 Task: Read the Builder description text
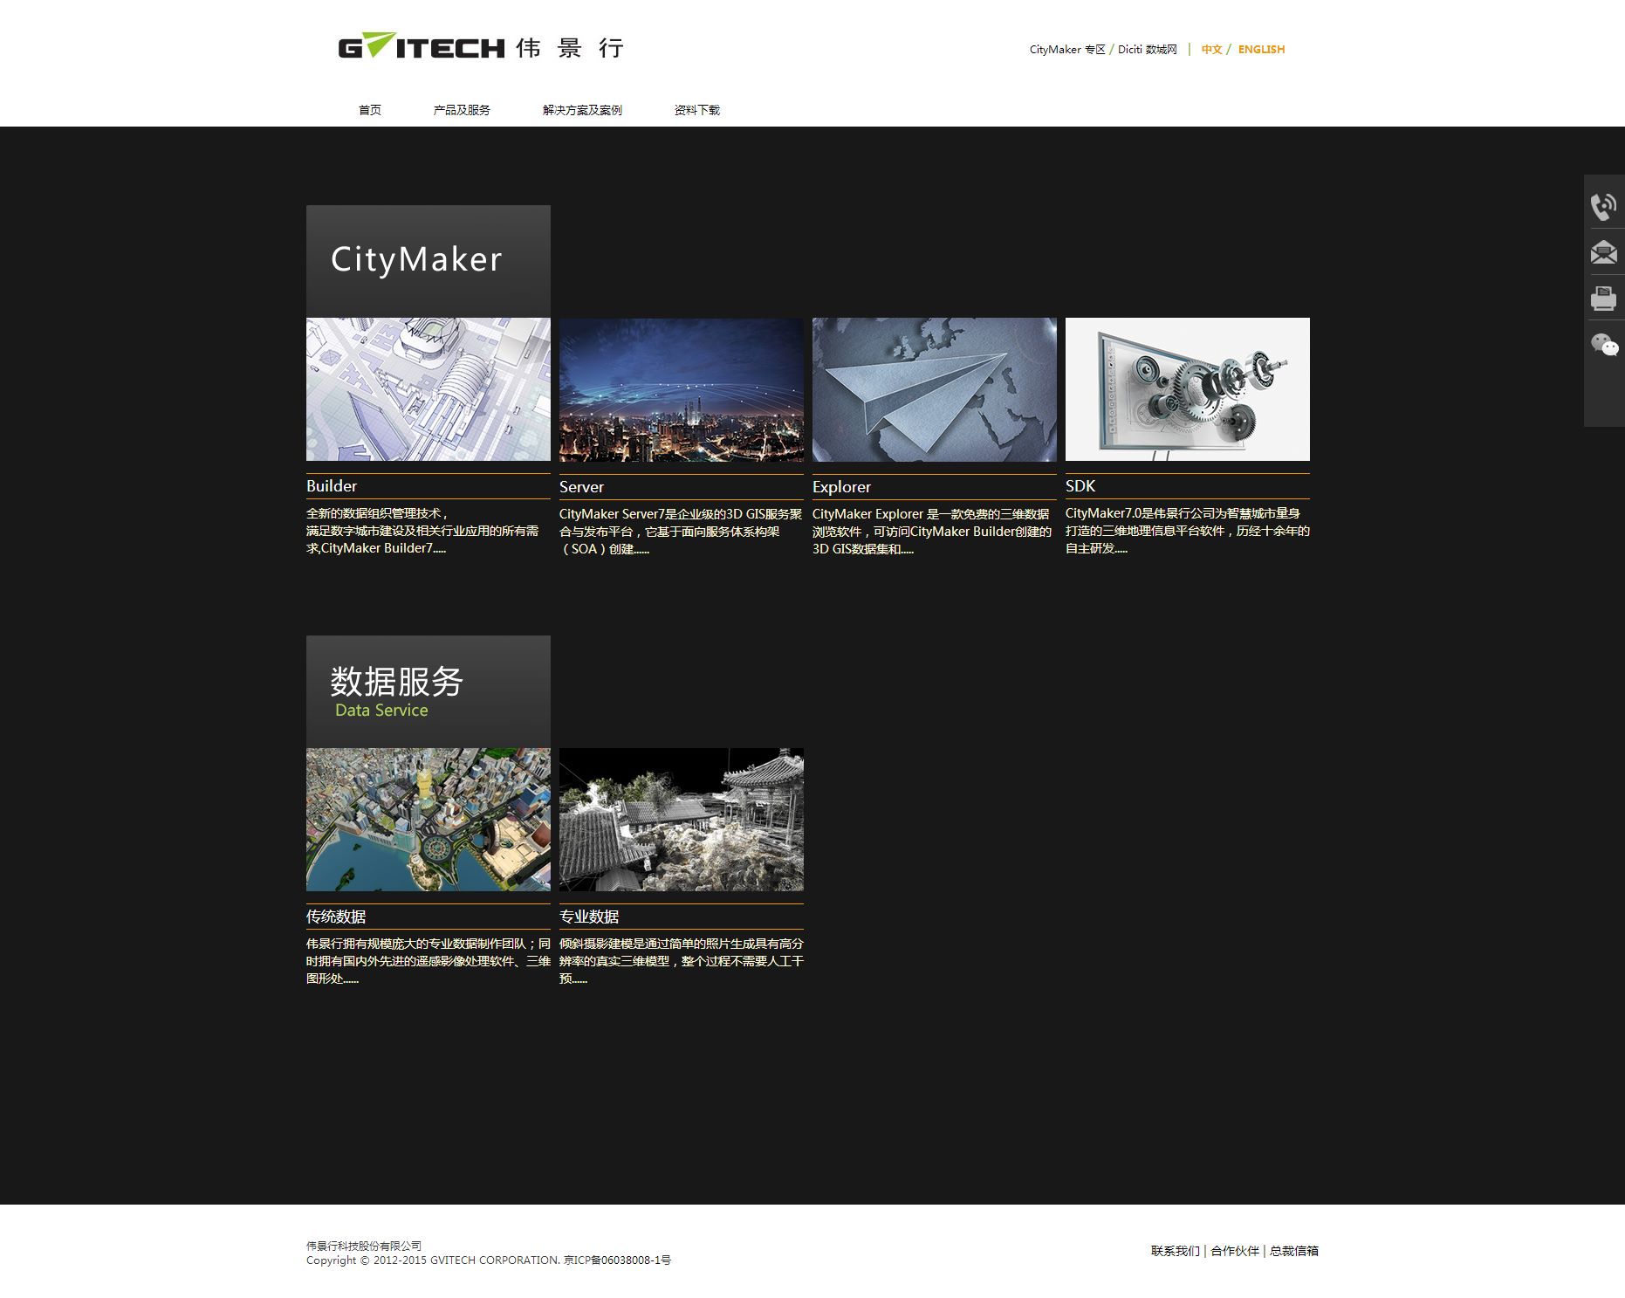click(423, 531)
